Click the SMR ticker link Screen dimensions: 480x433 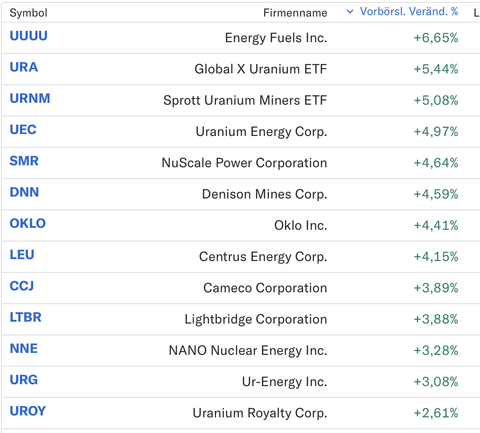[x=24, y=161]
